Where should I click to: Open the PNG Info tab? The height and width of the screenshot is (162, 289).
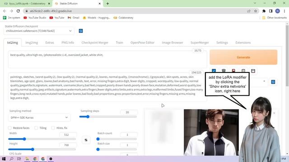tap(68, 42)
